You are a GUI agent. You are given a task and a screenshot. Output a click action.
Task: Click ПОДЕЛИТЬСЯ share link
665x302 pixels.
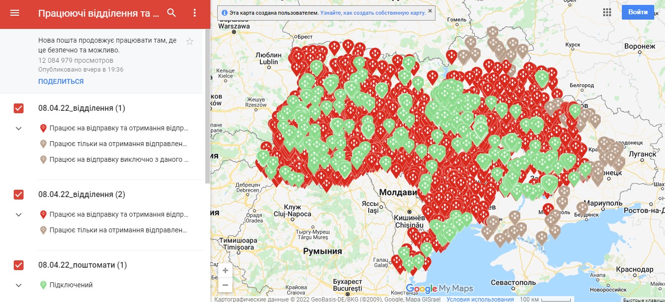(61, 81)
